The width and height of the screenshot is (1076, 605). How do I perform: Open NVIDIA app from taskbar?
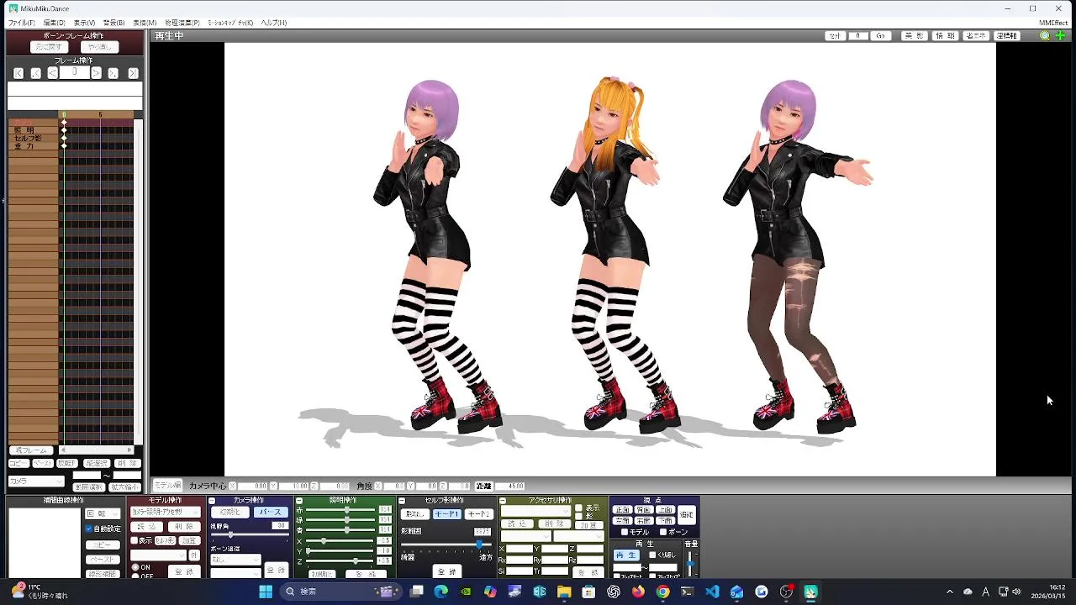coord(466,592)
